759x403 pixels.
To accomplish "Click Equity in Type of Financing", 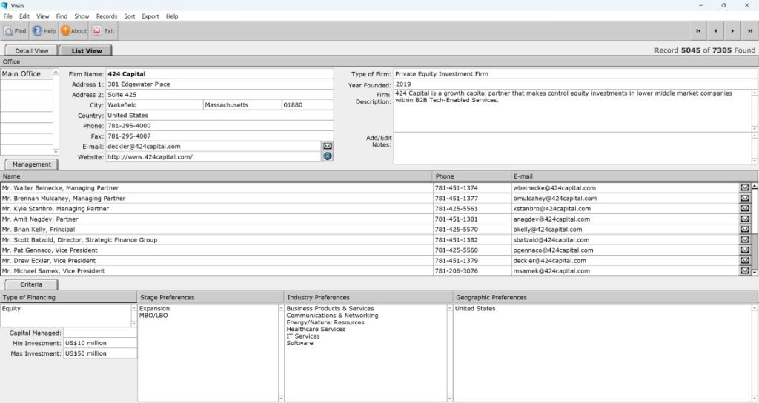I will (x=11, y=309).
